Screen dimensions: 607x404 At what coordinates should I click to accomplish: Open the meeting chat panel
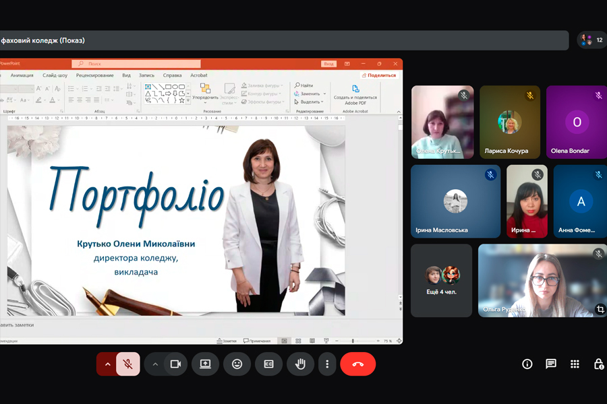[551, 364]
